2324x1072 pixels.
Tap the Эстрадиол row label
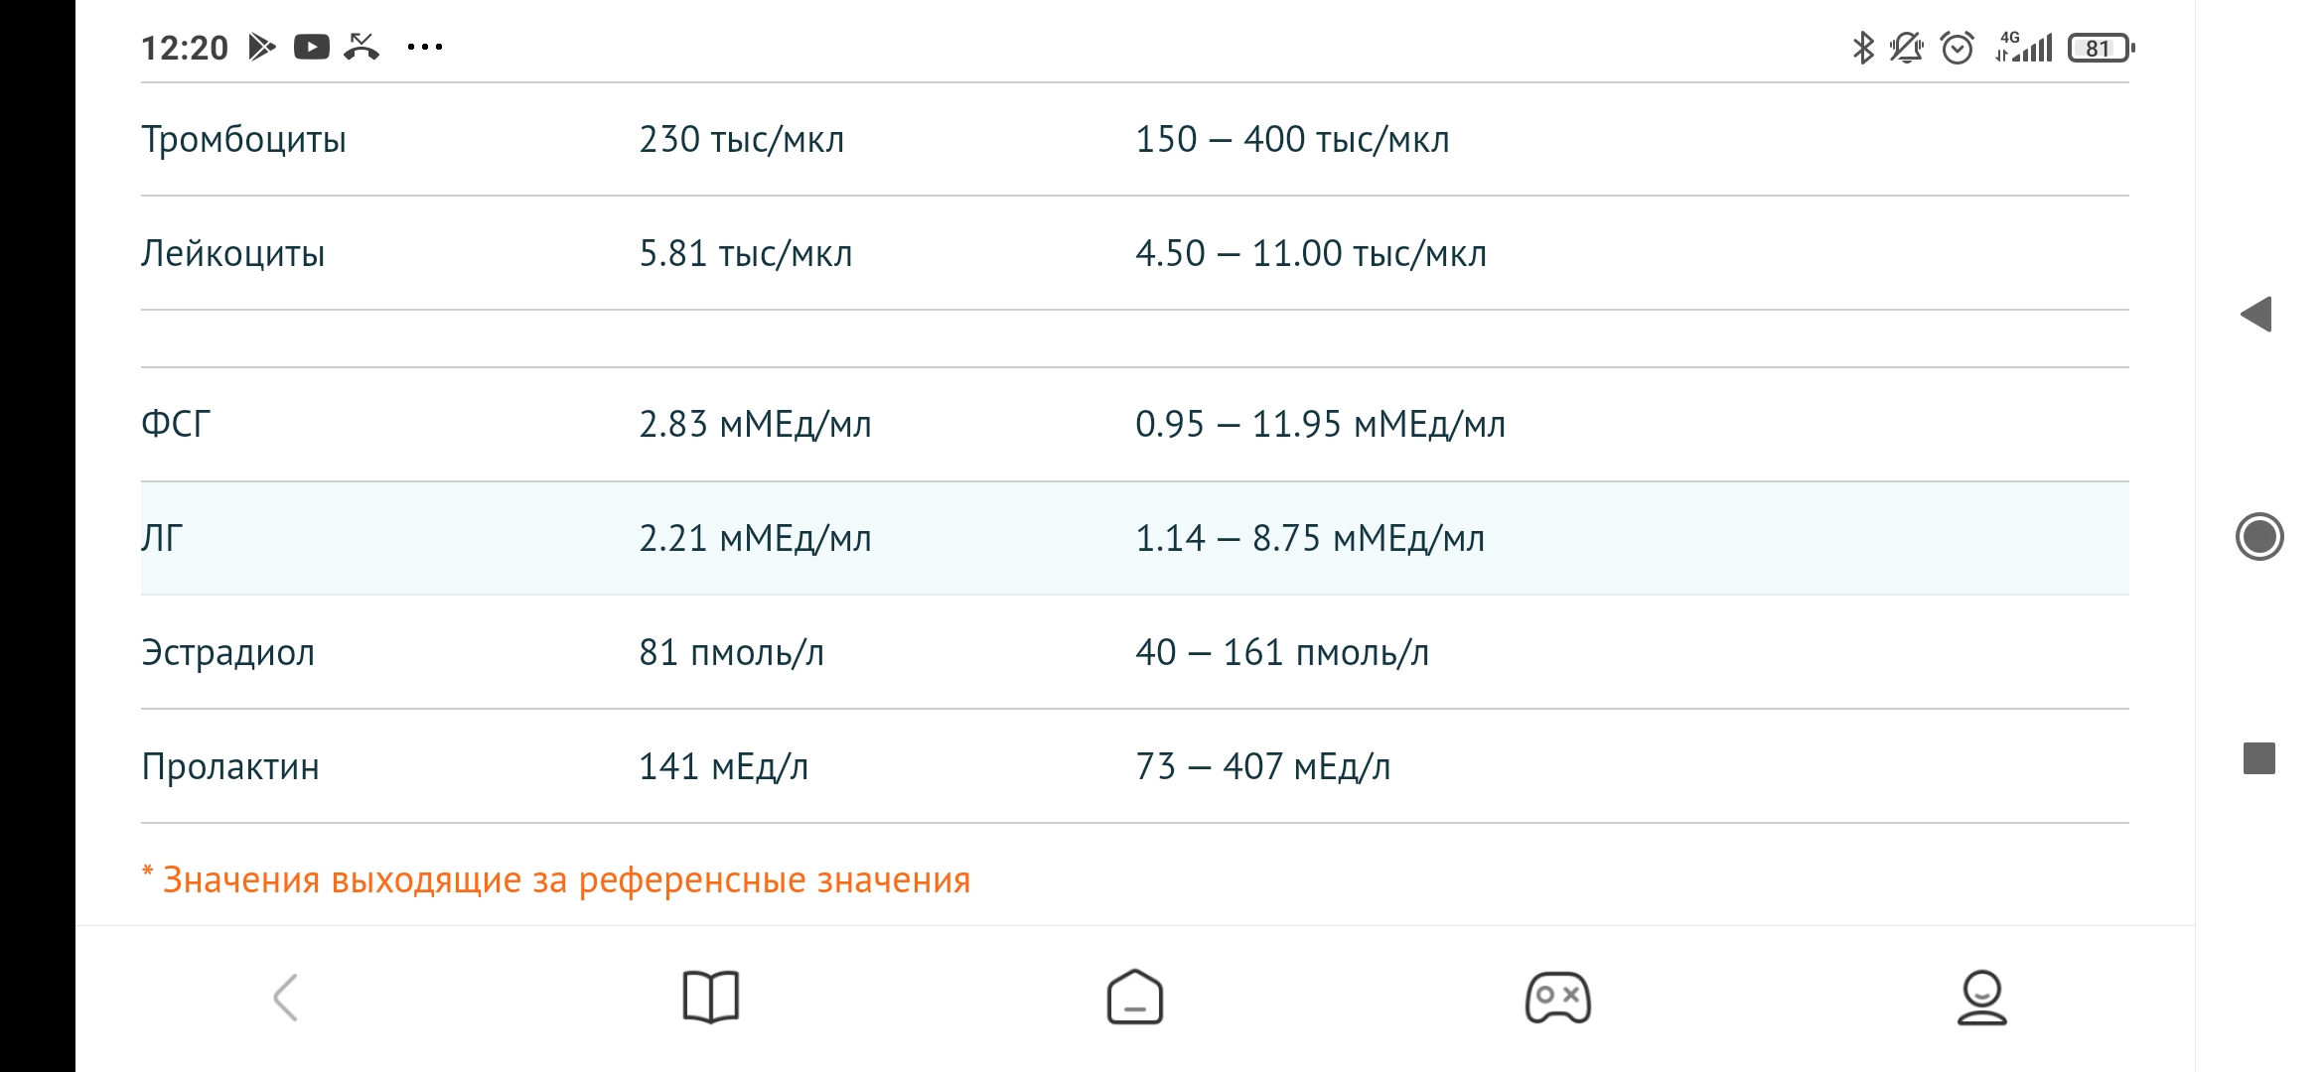pos(228,652)
